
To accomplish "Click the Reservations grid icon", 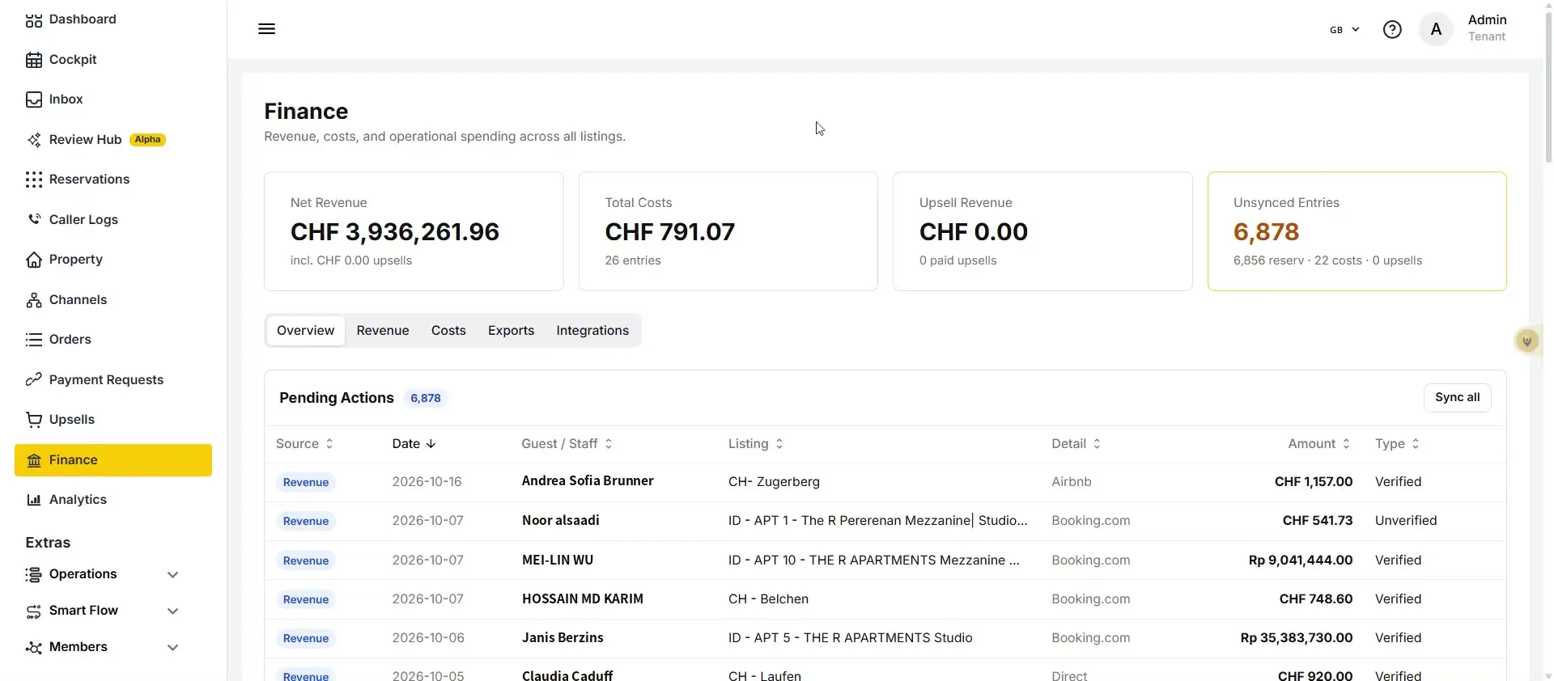I will pos(33,180).
